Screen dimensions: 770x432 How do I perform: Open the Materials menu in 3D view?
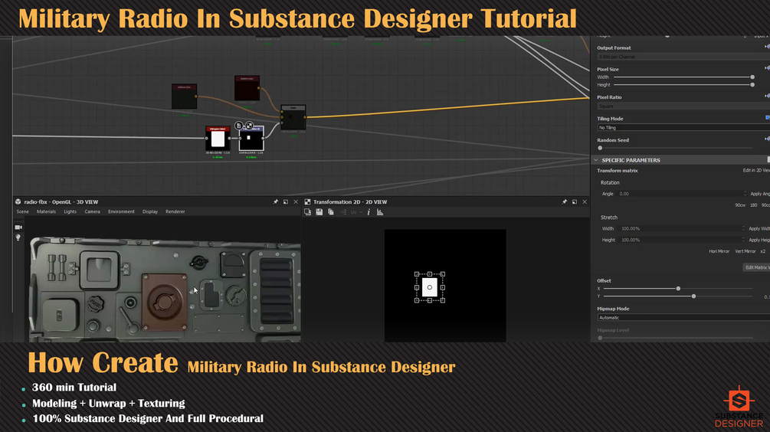[46, 211]
